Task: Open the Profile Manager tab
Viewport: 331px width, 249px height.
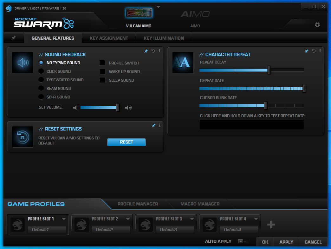Action: click(x=138, y=204)
